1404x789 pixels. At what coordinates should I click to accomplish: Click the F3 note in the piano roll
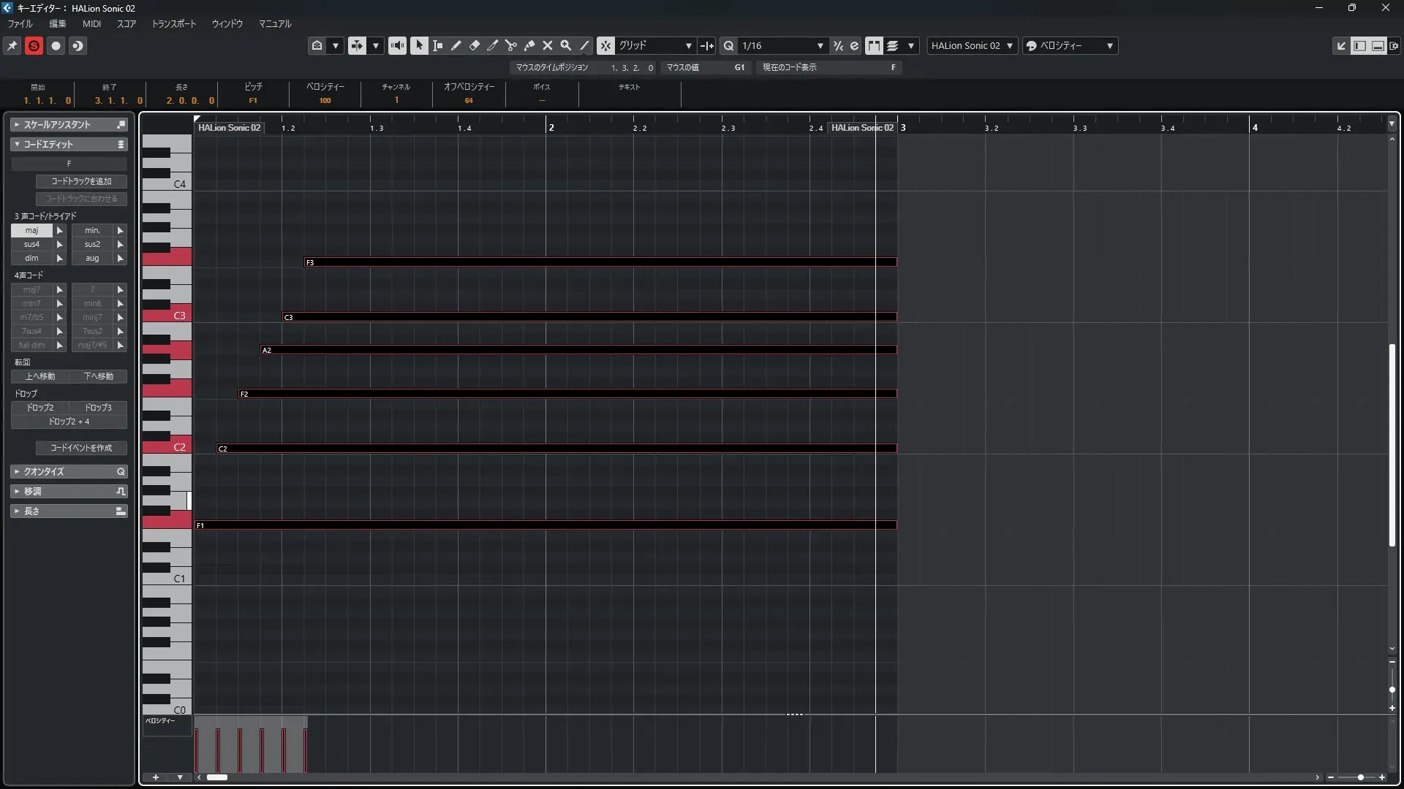pos(600,262)
